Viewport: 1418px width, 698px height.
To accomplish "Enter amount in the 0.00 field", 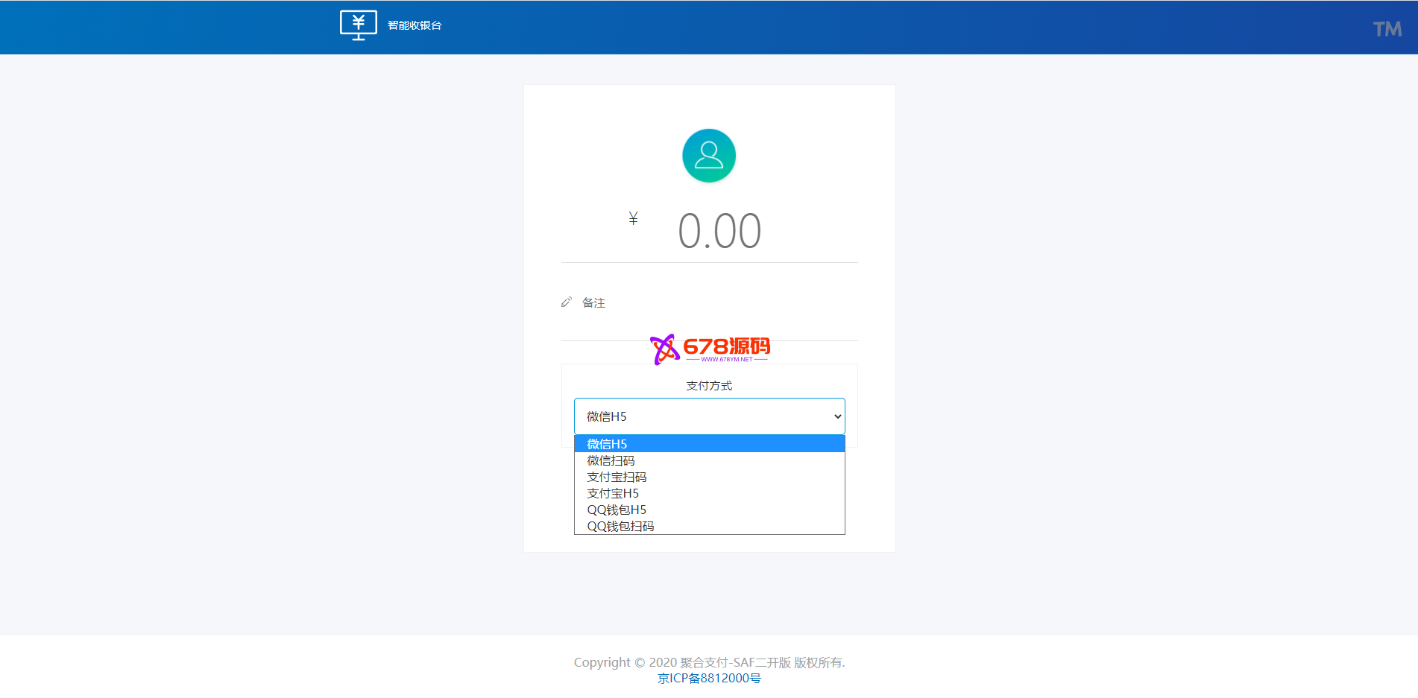I will pyautogui.click(x=719, y=231).
